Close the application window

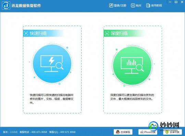tap(182, 2)
